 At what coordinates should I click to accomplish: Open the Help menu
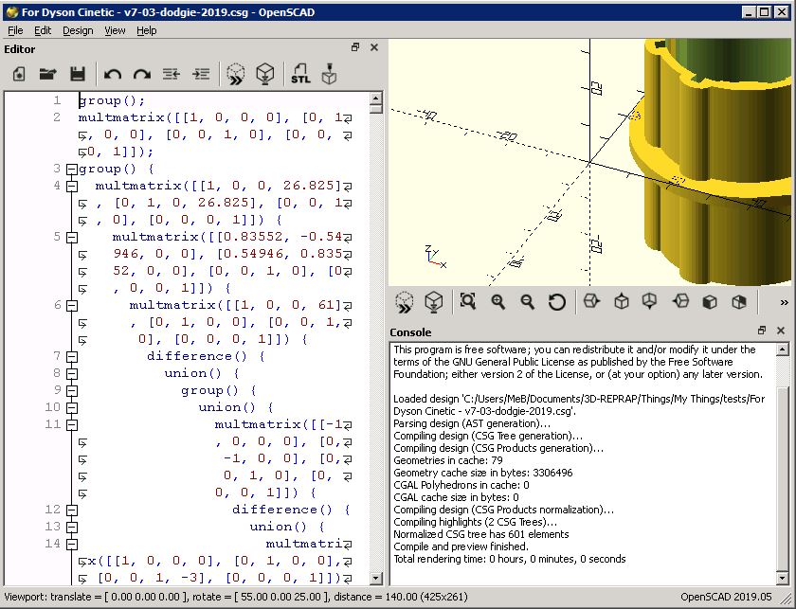(x=146, y=30)
